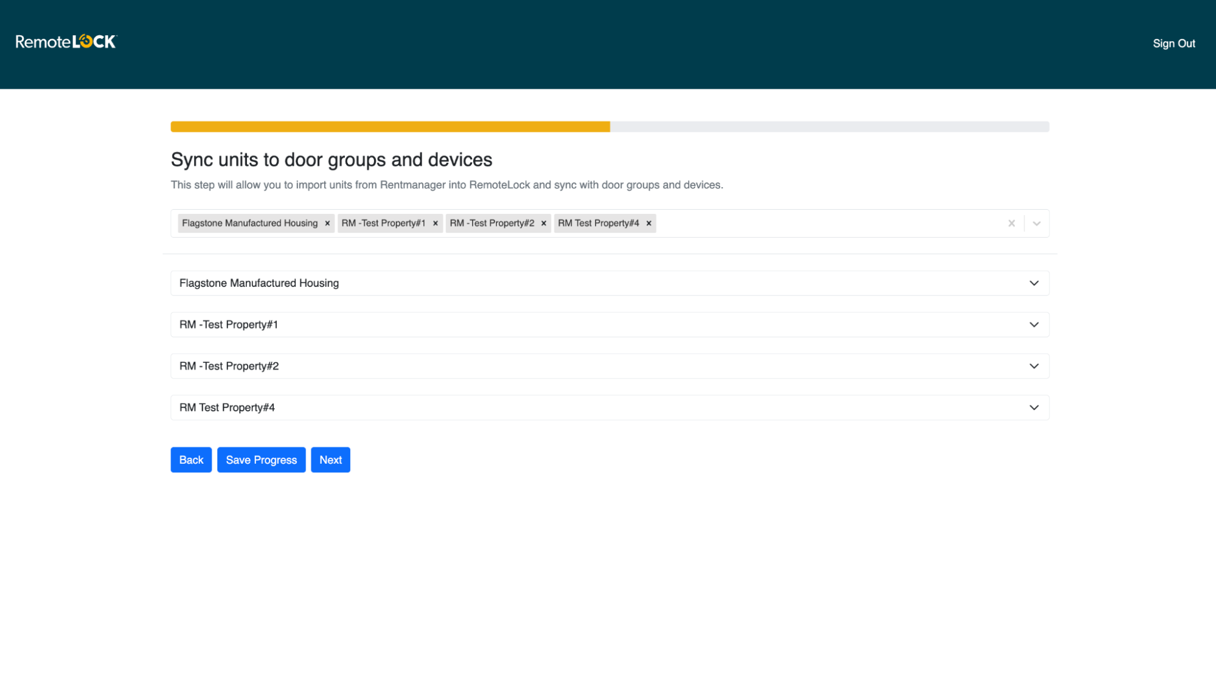
Task: Clear all selected properties with the X icon
Action: tap(1011, 223)
